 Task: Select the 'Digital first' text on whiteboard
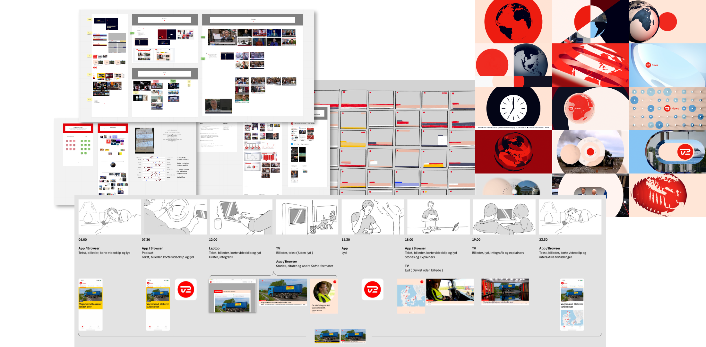[x=181, y=177]
